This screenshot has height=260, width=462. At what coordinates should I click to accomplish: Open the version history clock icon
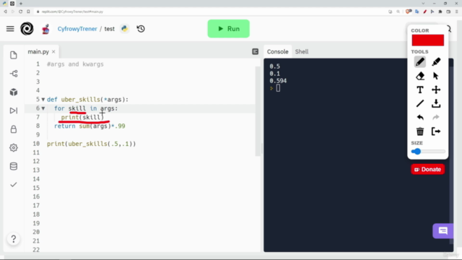point(141,29)
